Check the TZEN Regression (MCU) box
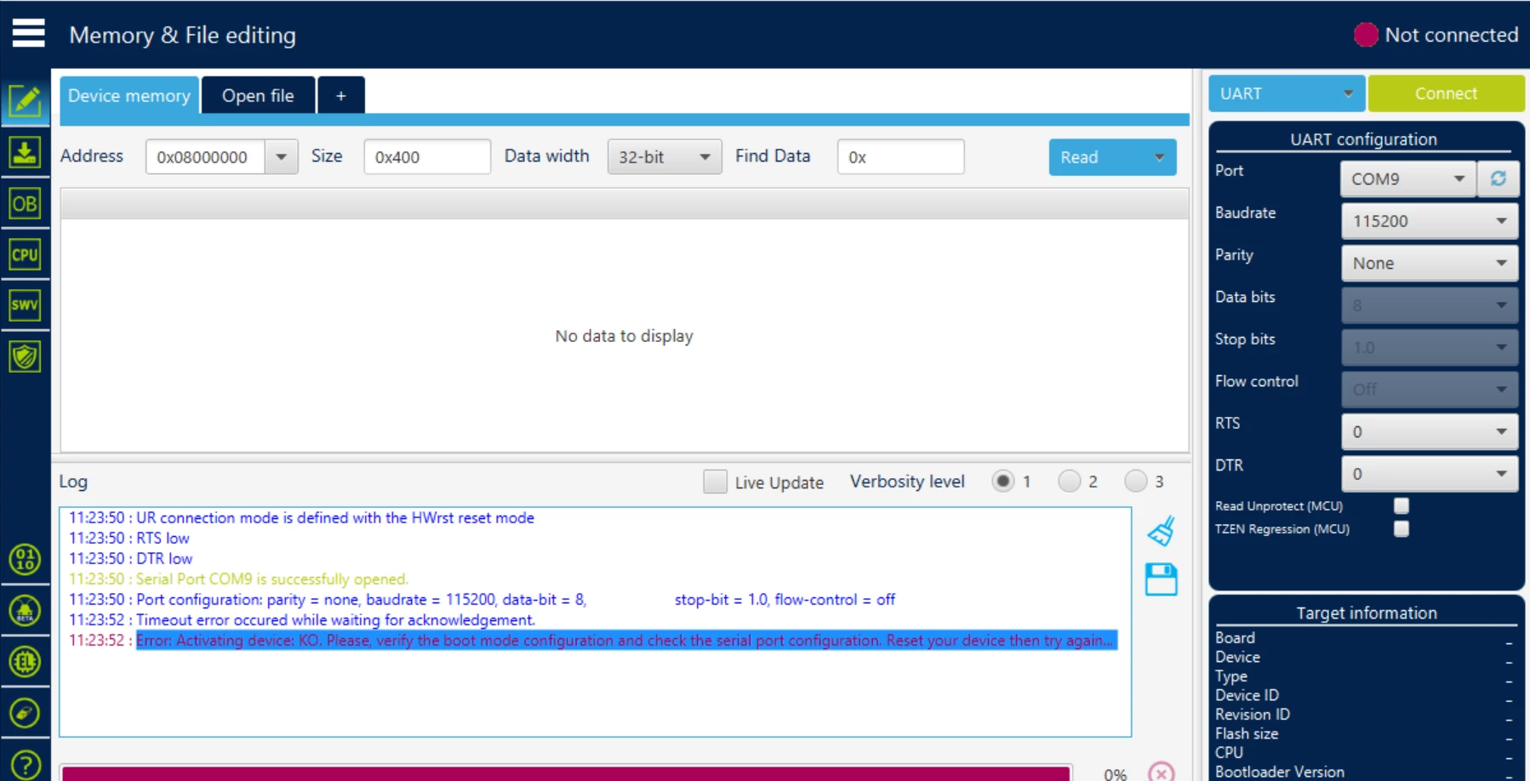Screen dimensions: 1530x781 [1401, 528]
